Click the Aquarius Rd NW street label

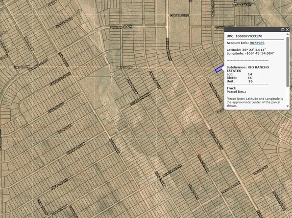[172, 171]
